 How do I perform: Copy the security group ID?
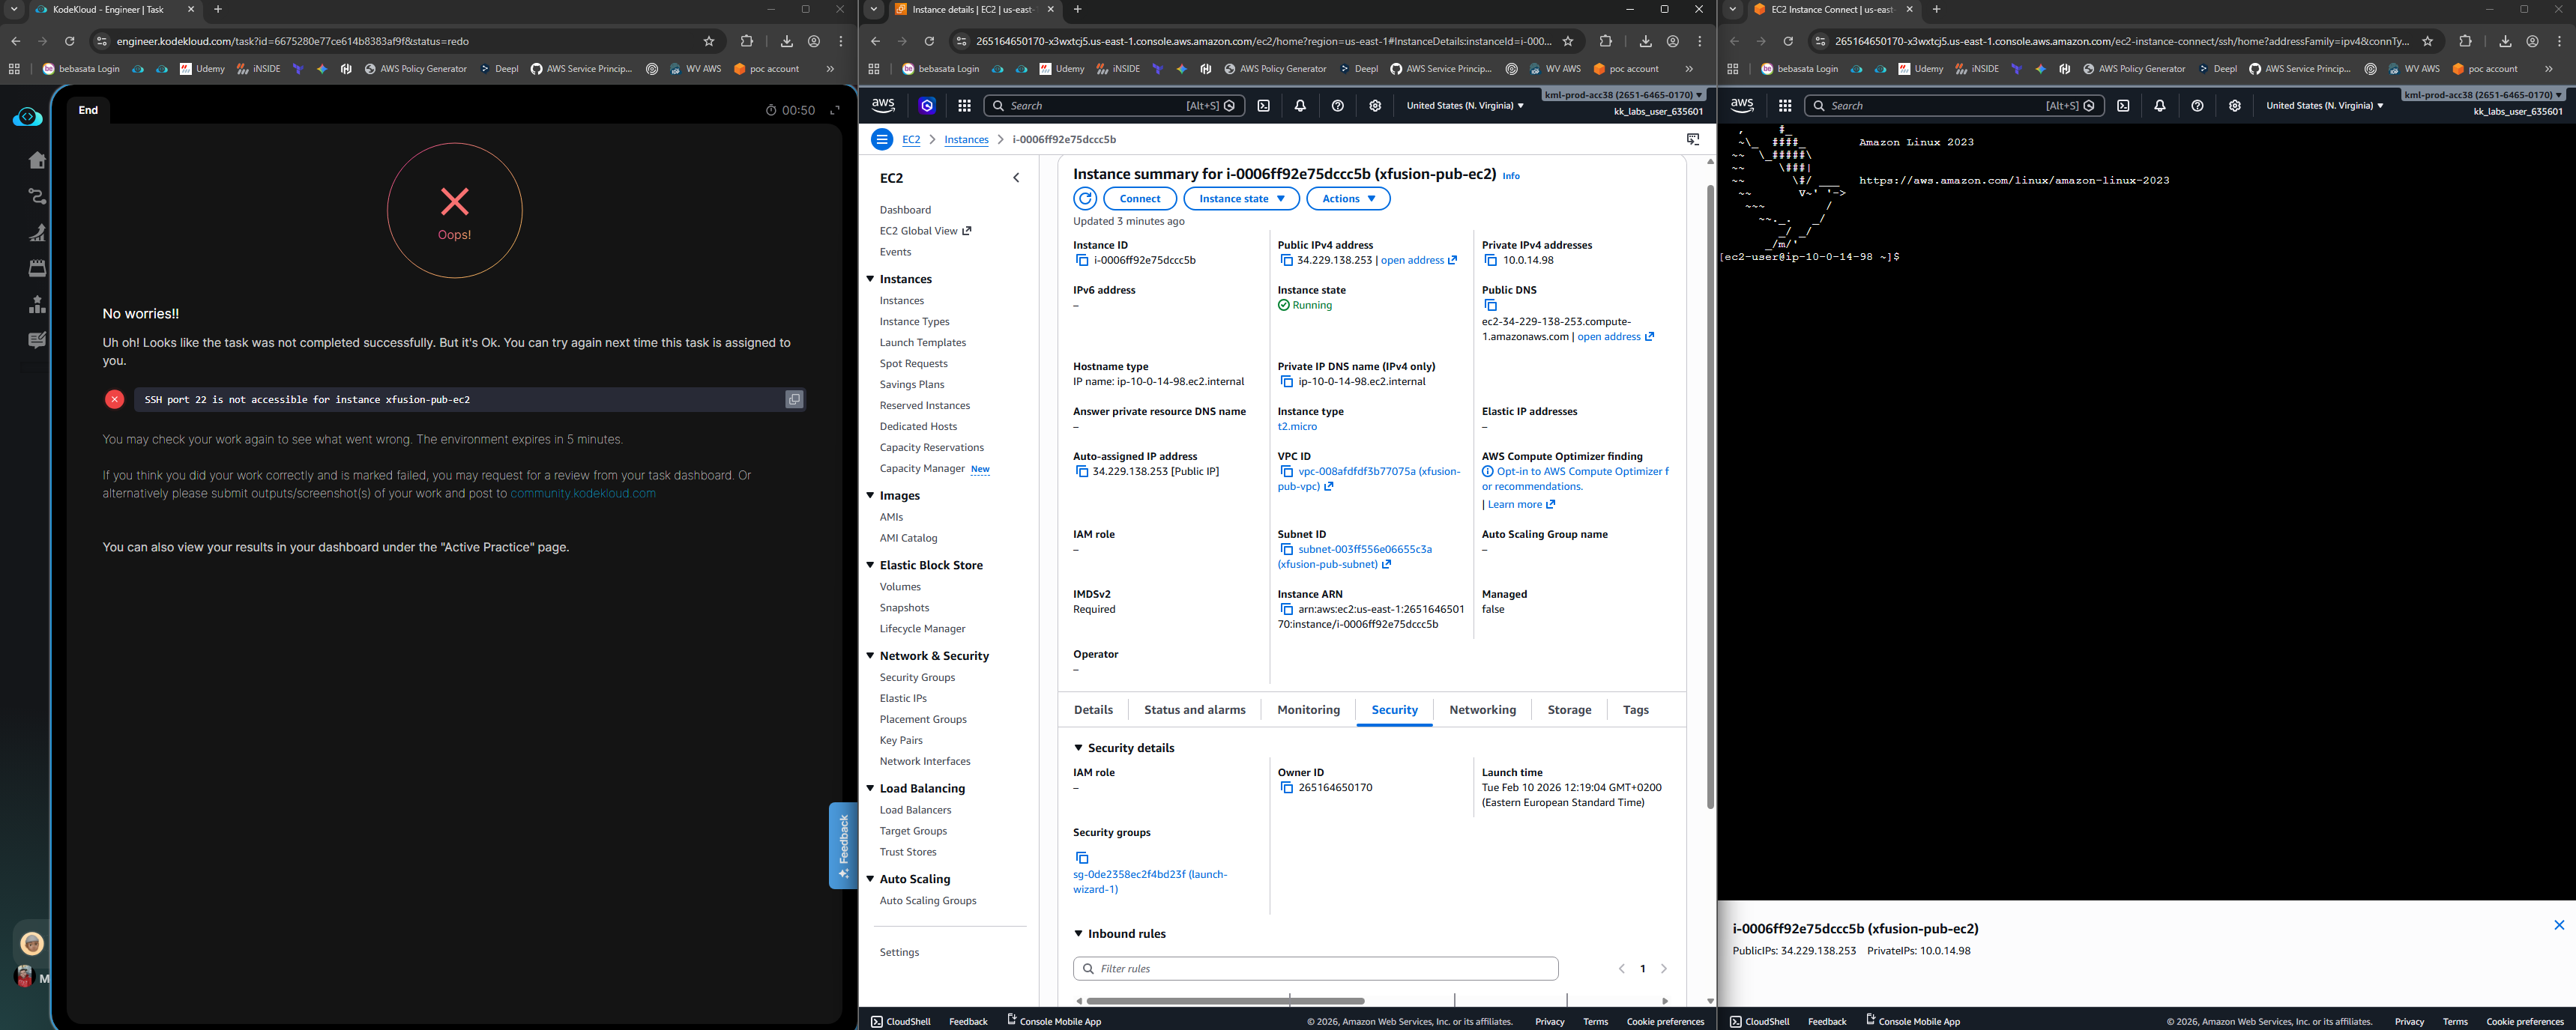coord(1081,858)
